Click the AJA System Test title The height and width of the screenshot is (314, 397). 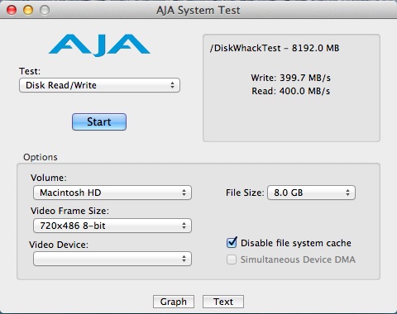[198, 11]
